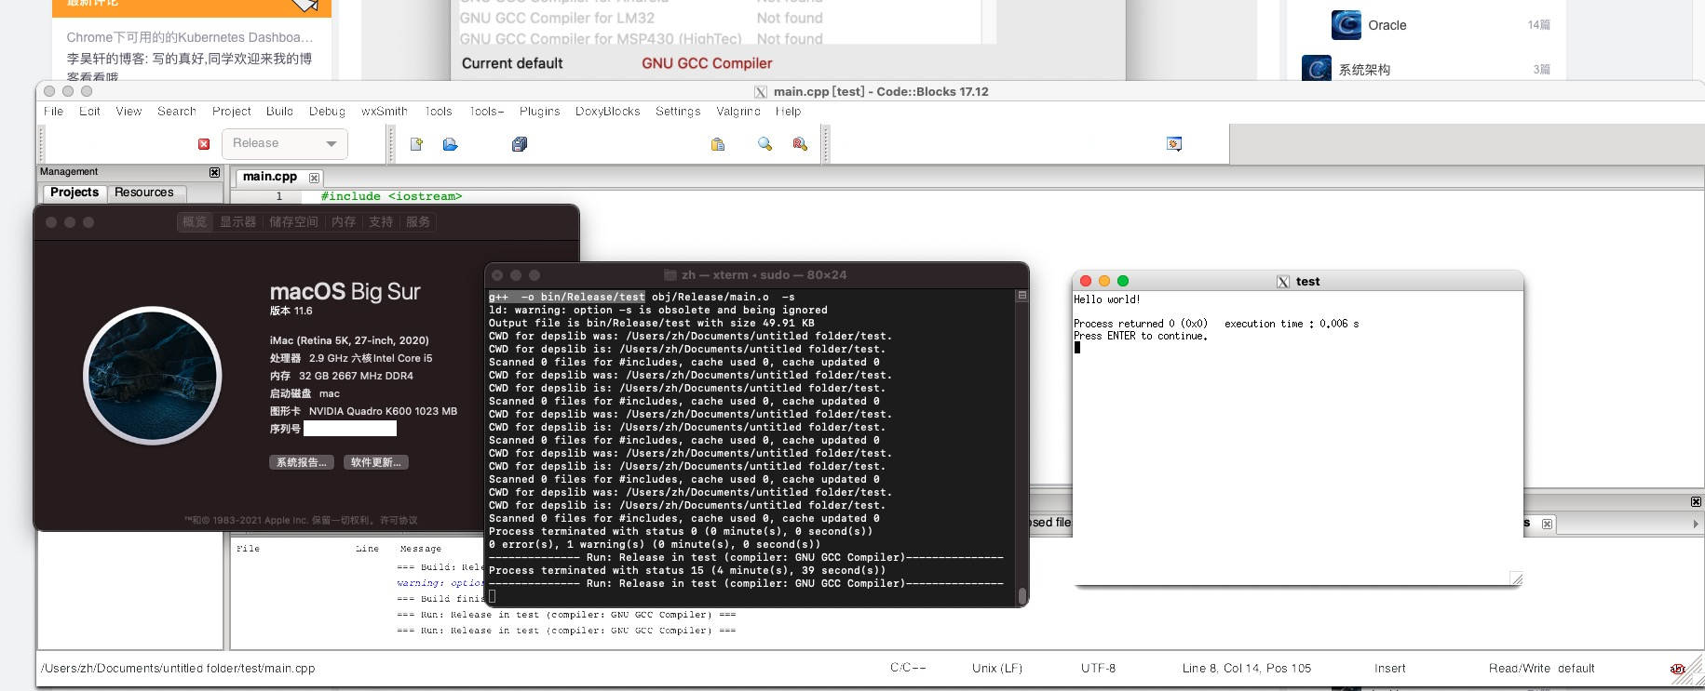
Task: Select the 内存 tab in About This Mac
Action: coord(344,222)
